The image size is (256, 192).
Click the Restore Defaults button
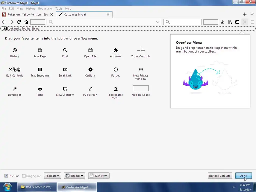(x=220, y=176)
